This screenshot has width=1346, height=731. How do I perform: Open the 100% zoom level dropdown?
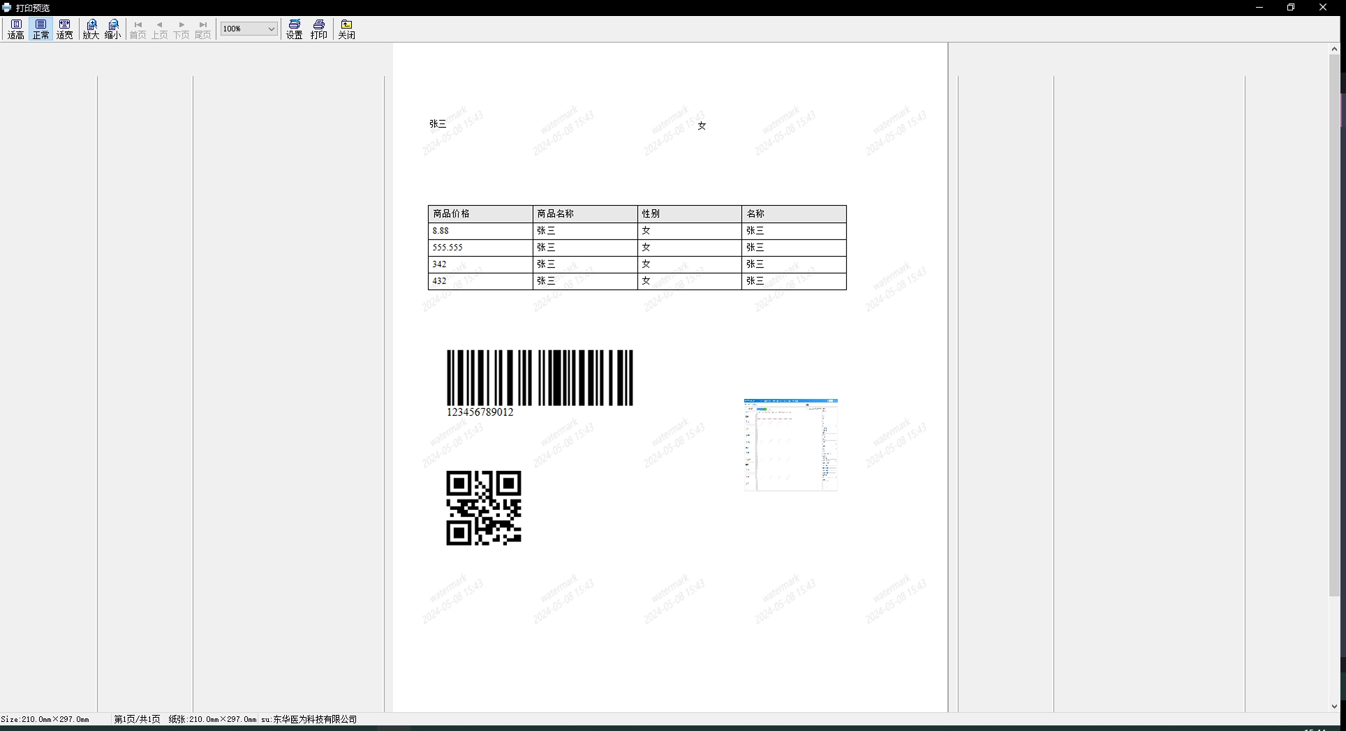point(271,29)
